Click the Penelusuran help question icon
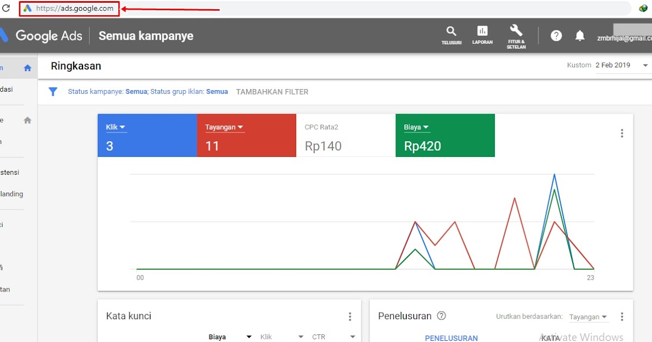 click(x=442, y=316)
